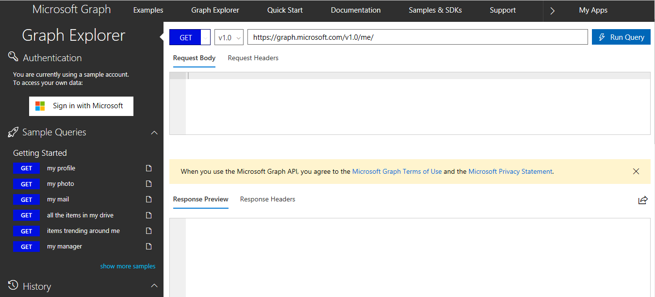Expand hidden navigation items with the chevron
Viewport: 655px width, 297px height.
[x=553, y=10]
